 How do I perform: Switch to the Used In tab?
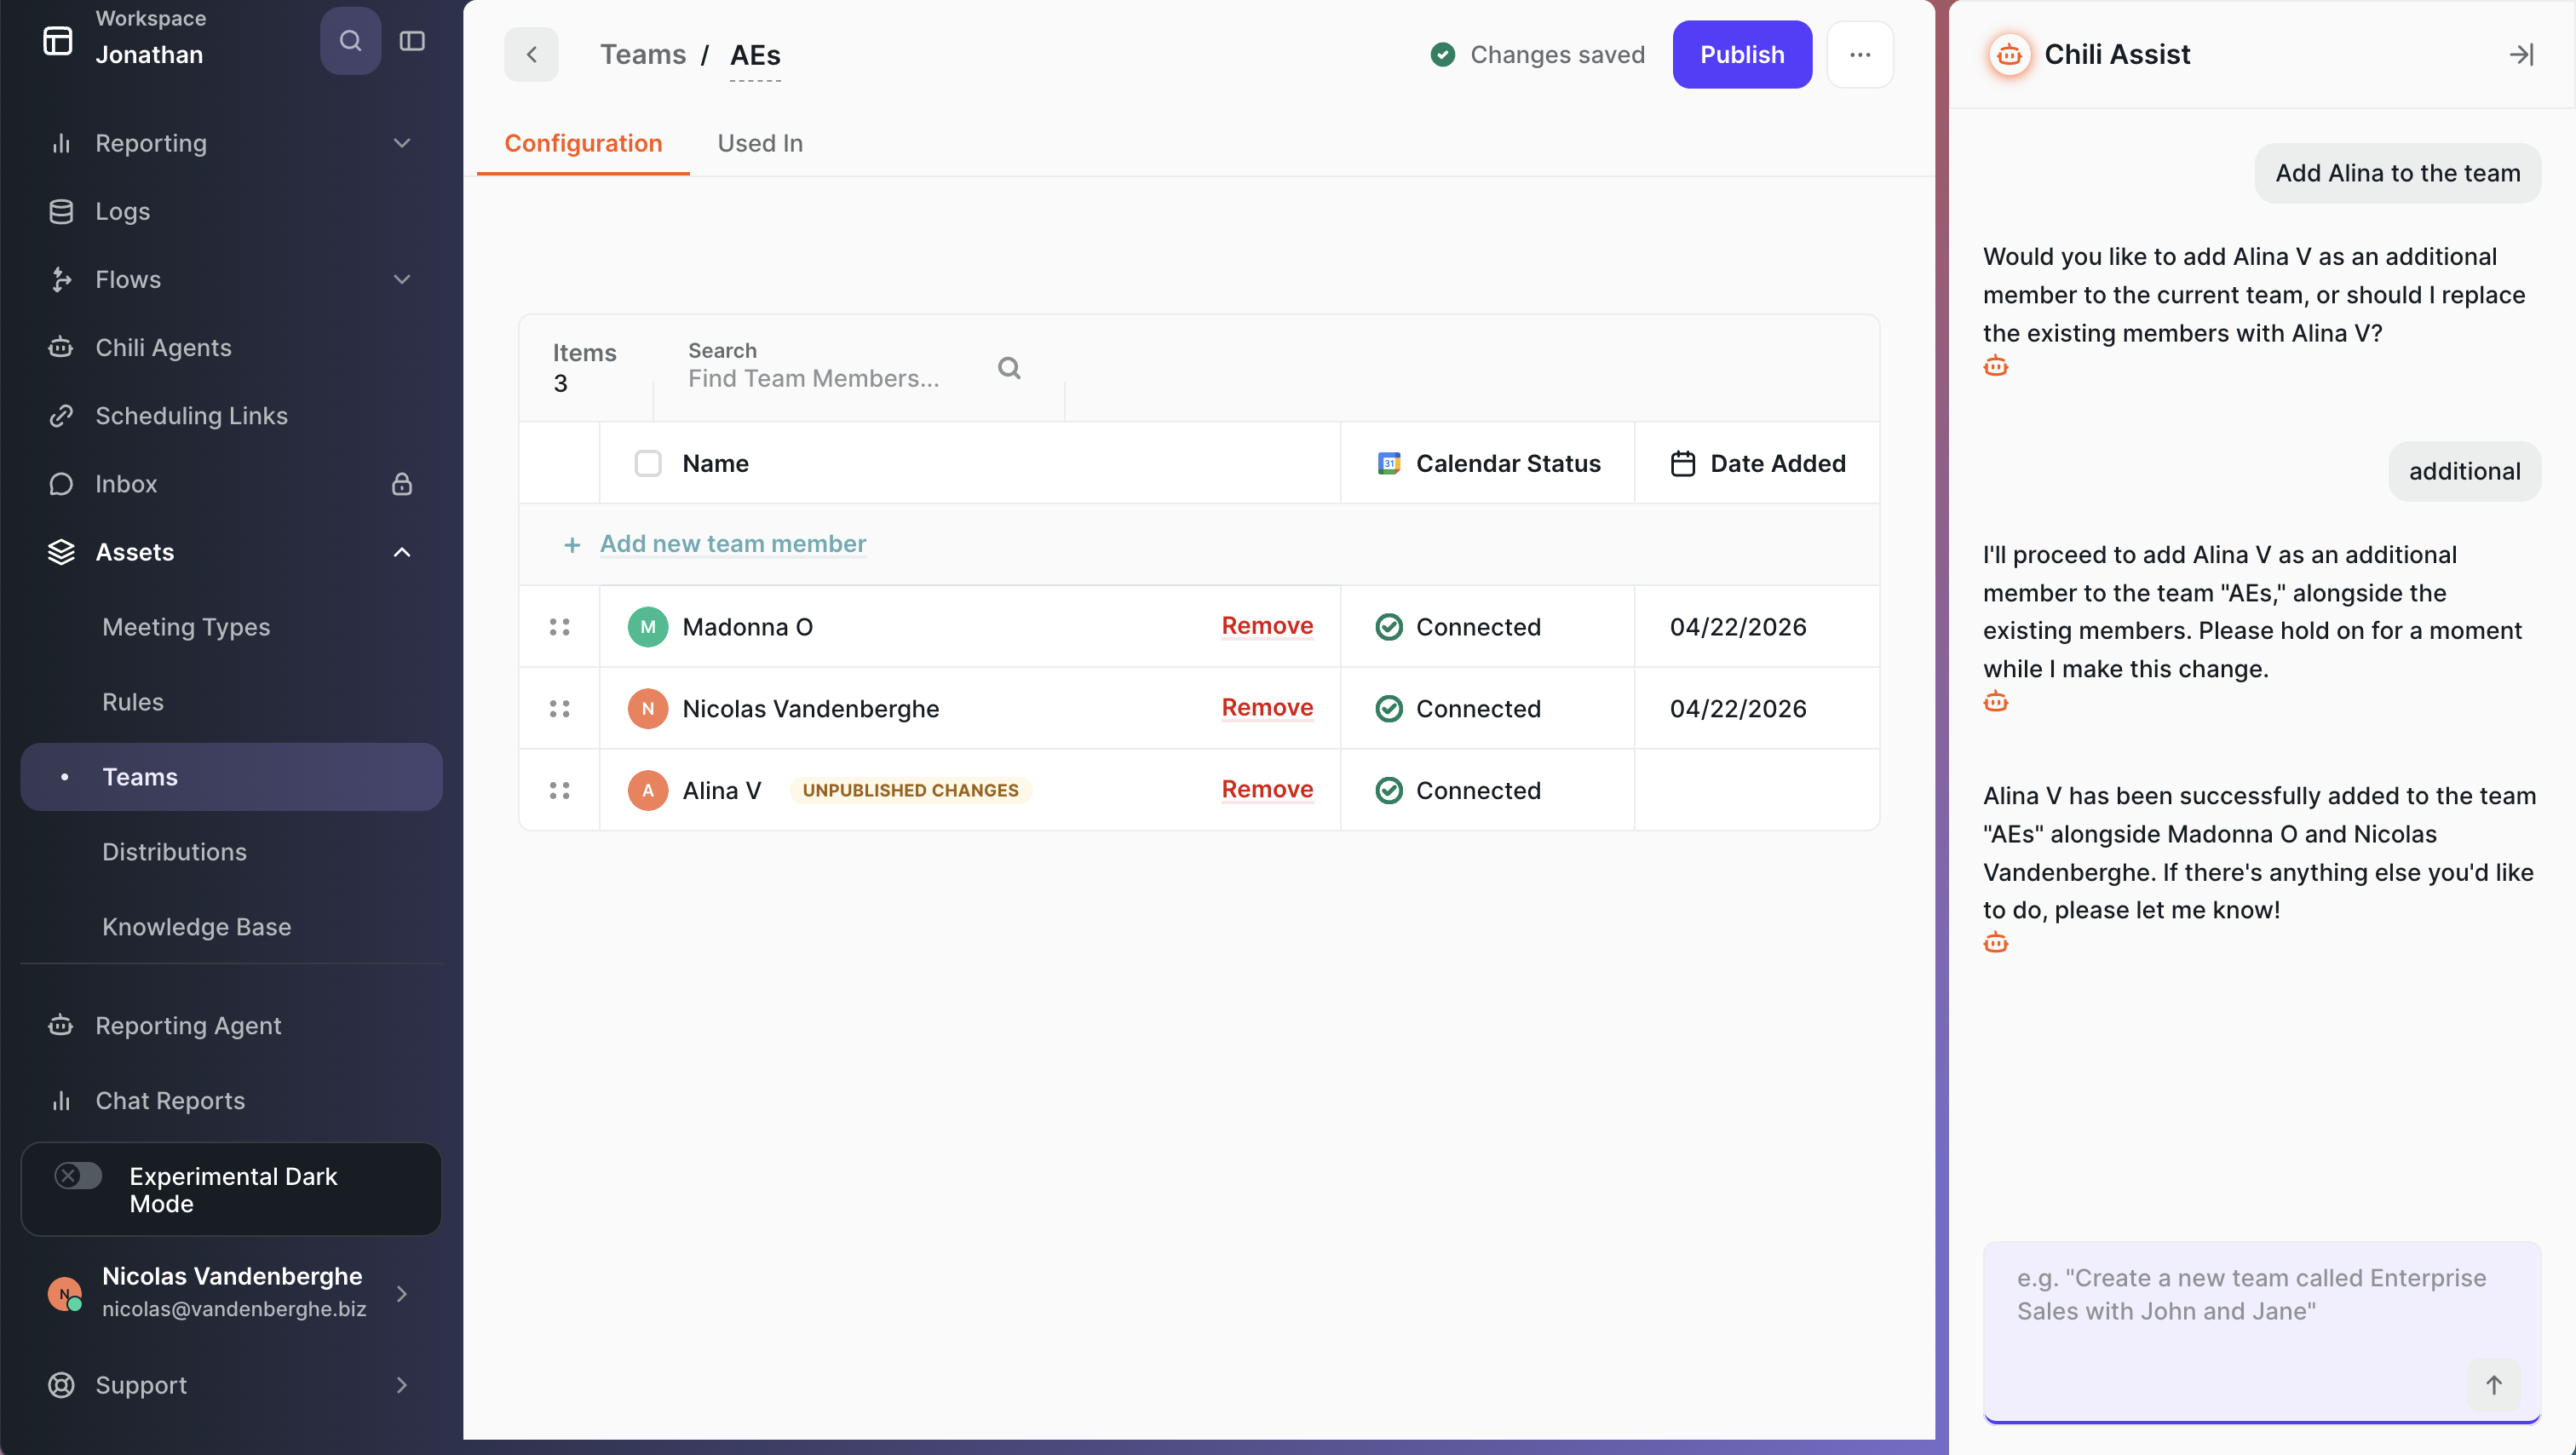click(x=760, y=143)
